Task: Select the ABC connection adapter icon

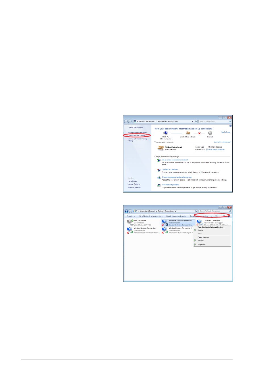Action: [130, 222]
